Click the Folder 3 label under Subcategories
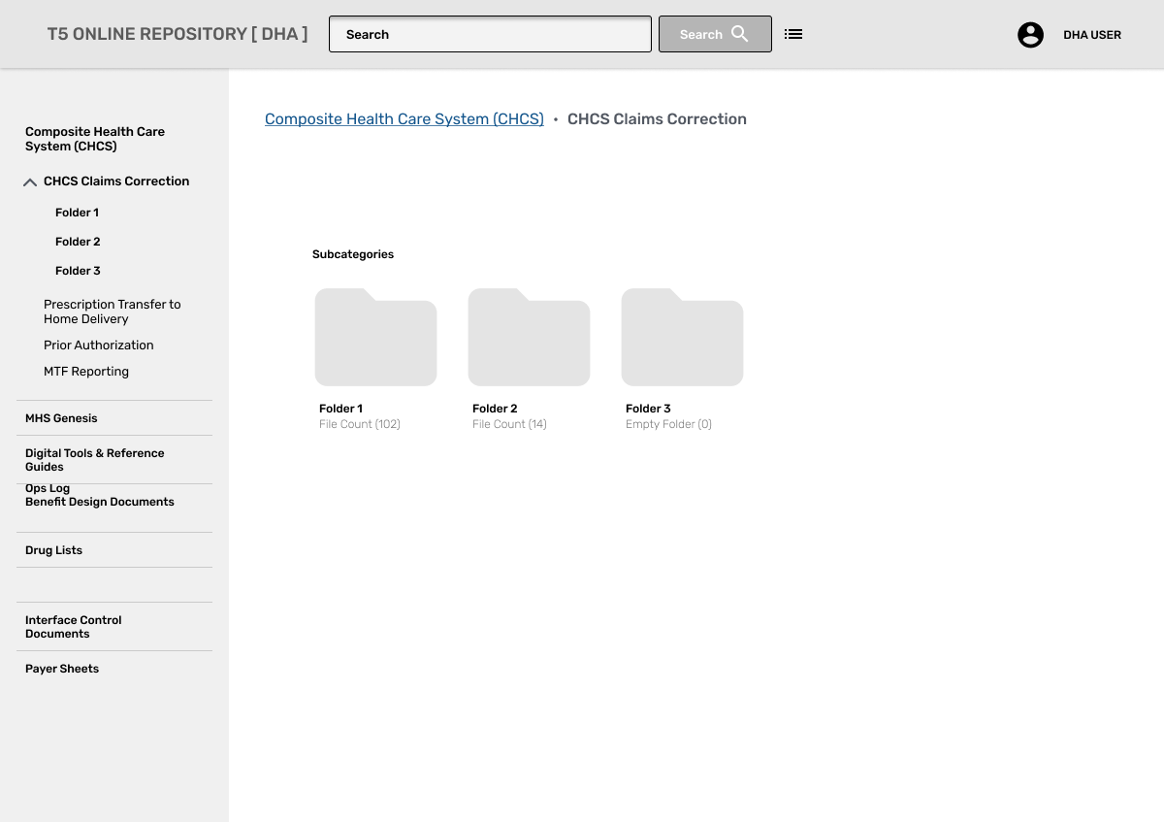This screenshot has width=1164, height=822. point(648,409)
